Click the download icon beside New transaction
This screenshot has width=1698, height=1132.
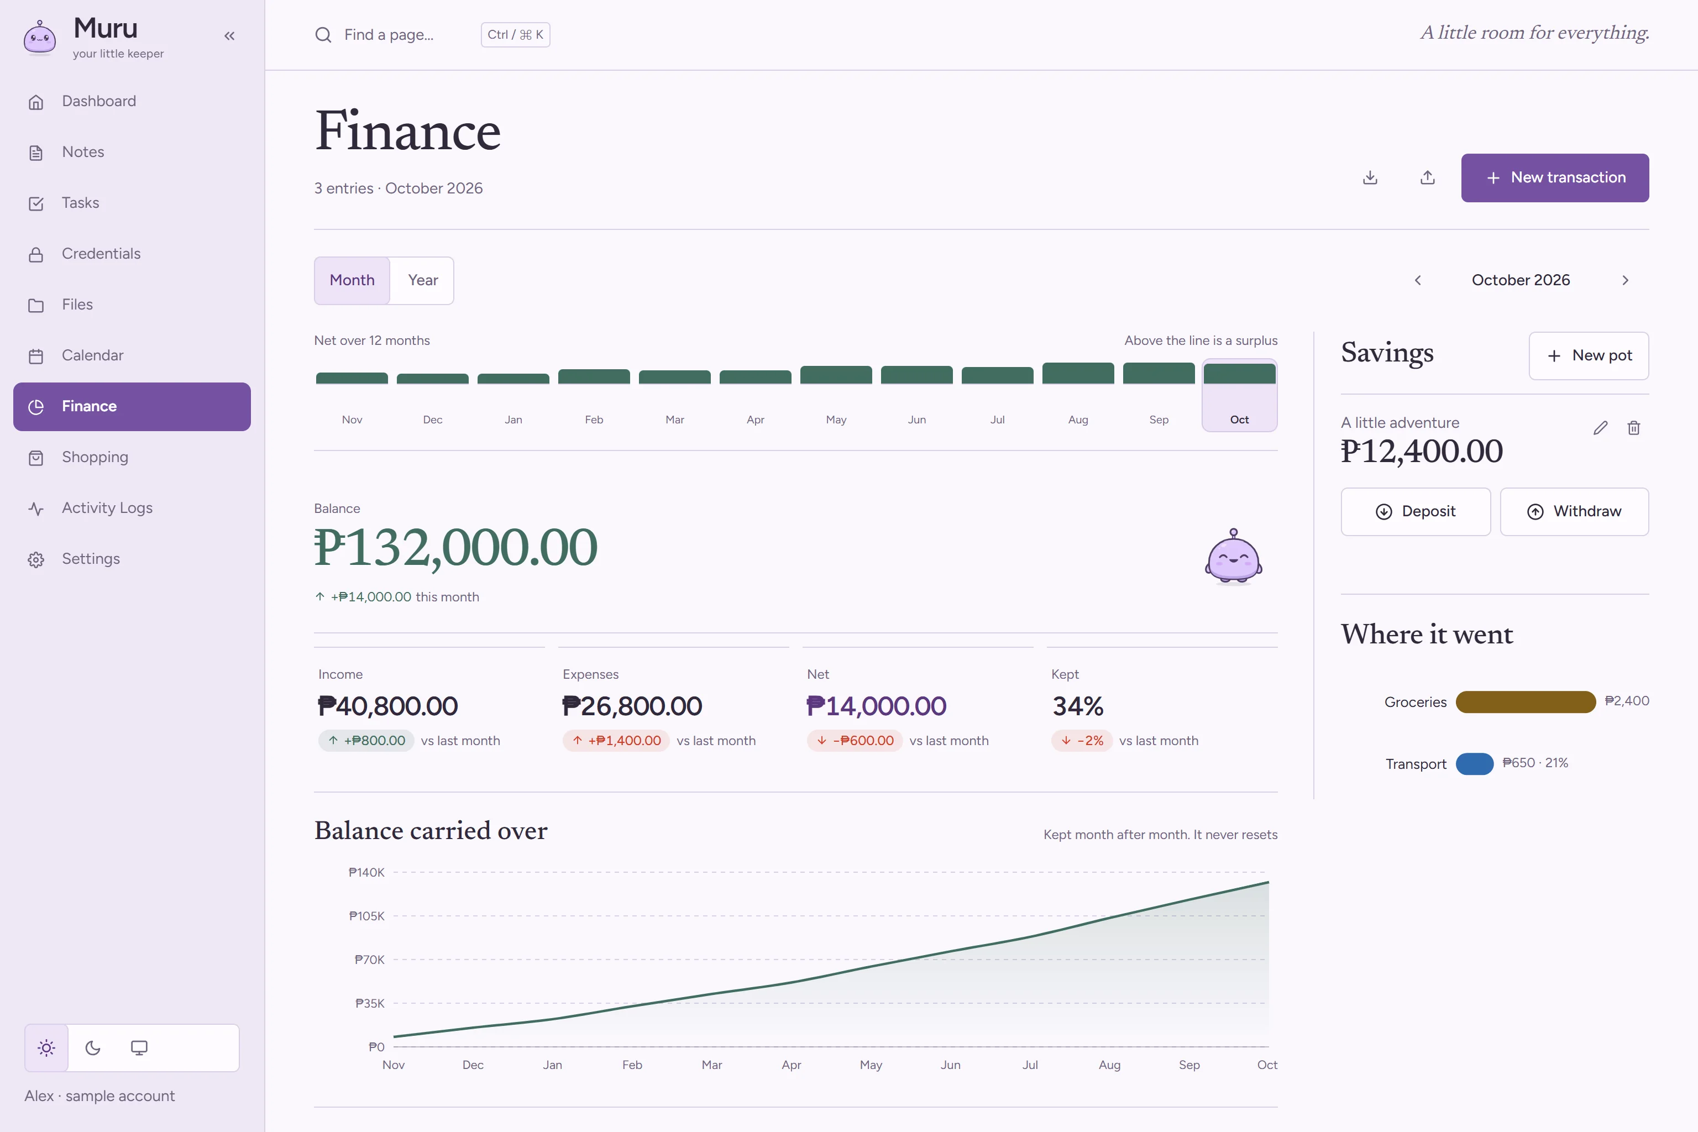coord(1370,177)
